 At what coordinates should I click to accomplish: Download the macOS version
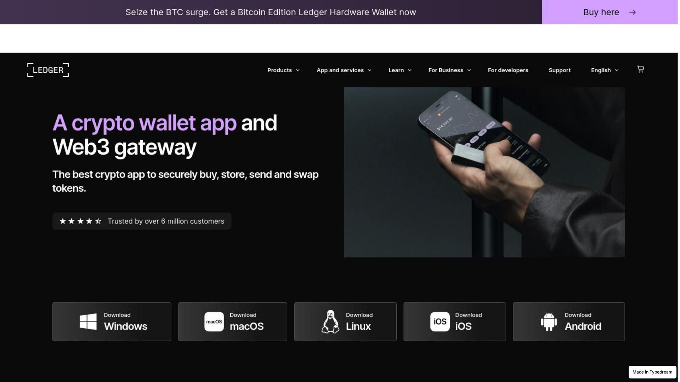click(233, 322)
